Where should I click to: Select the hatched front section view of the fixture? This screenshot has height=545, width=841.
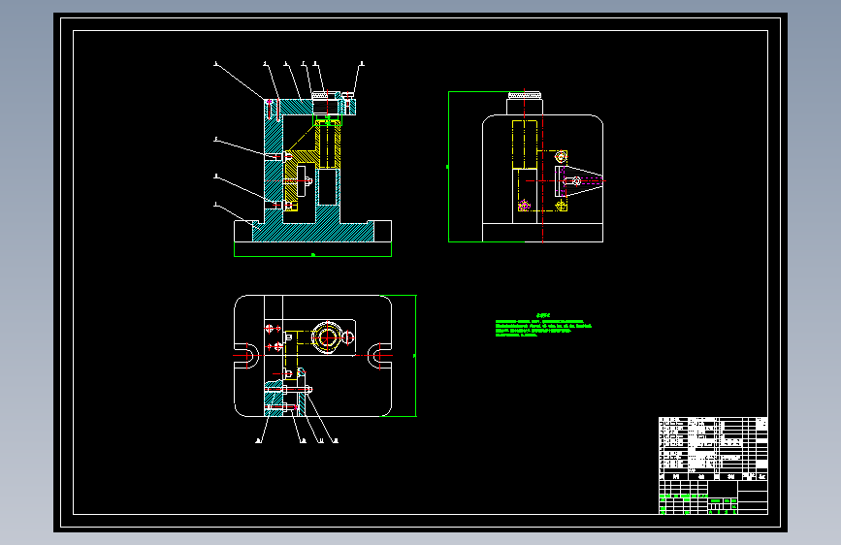312,167
